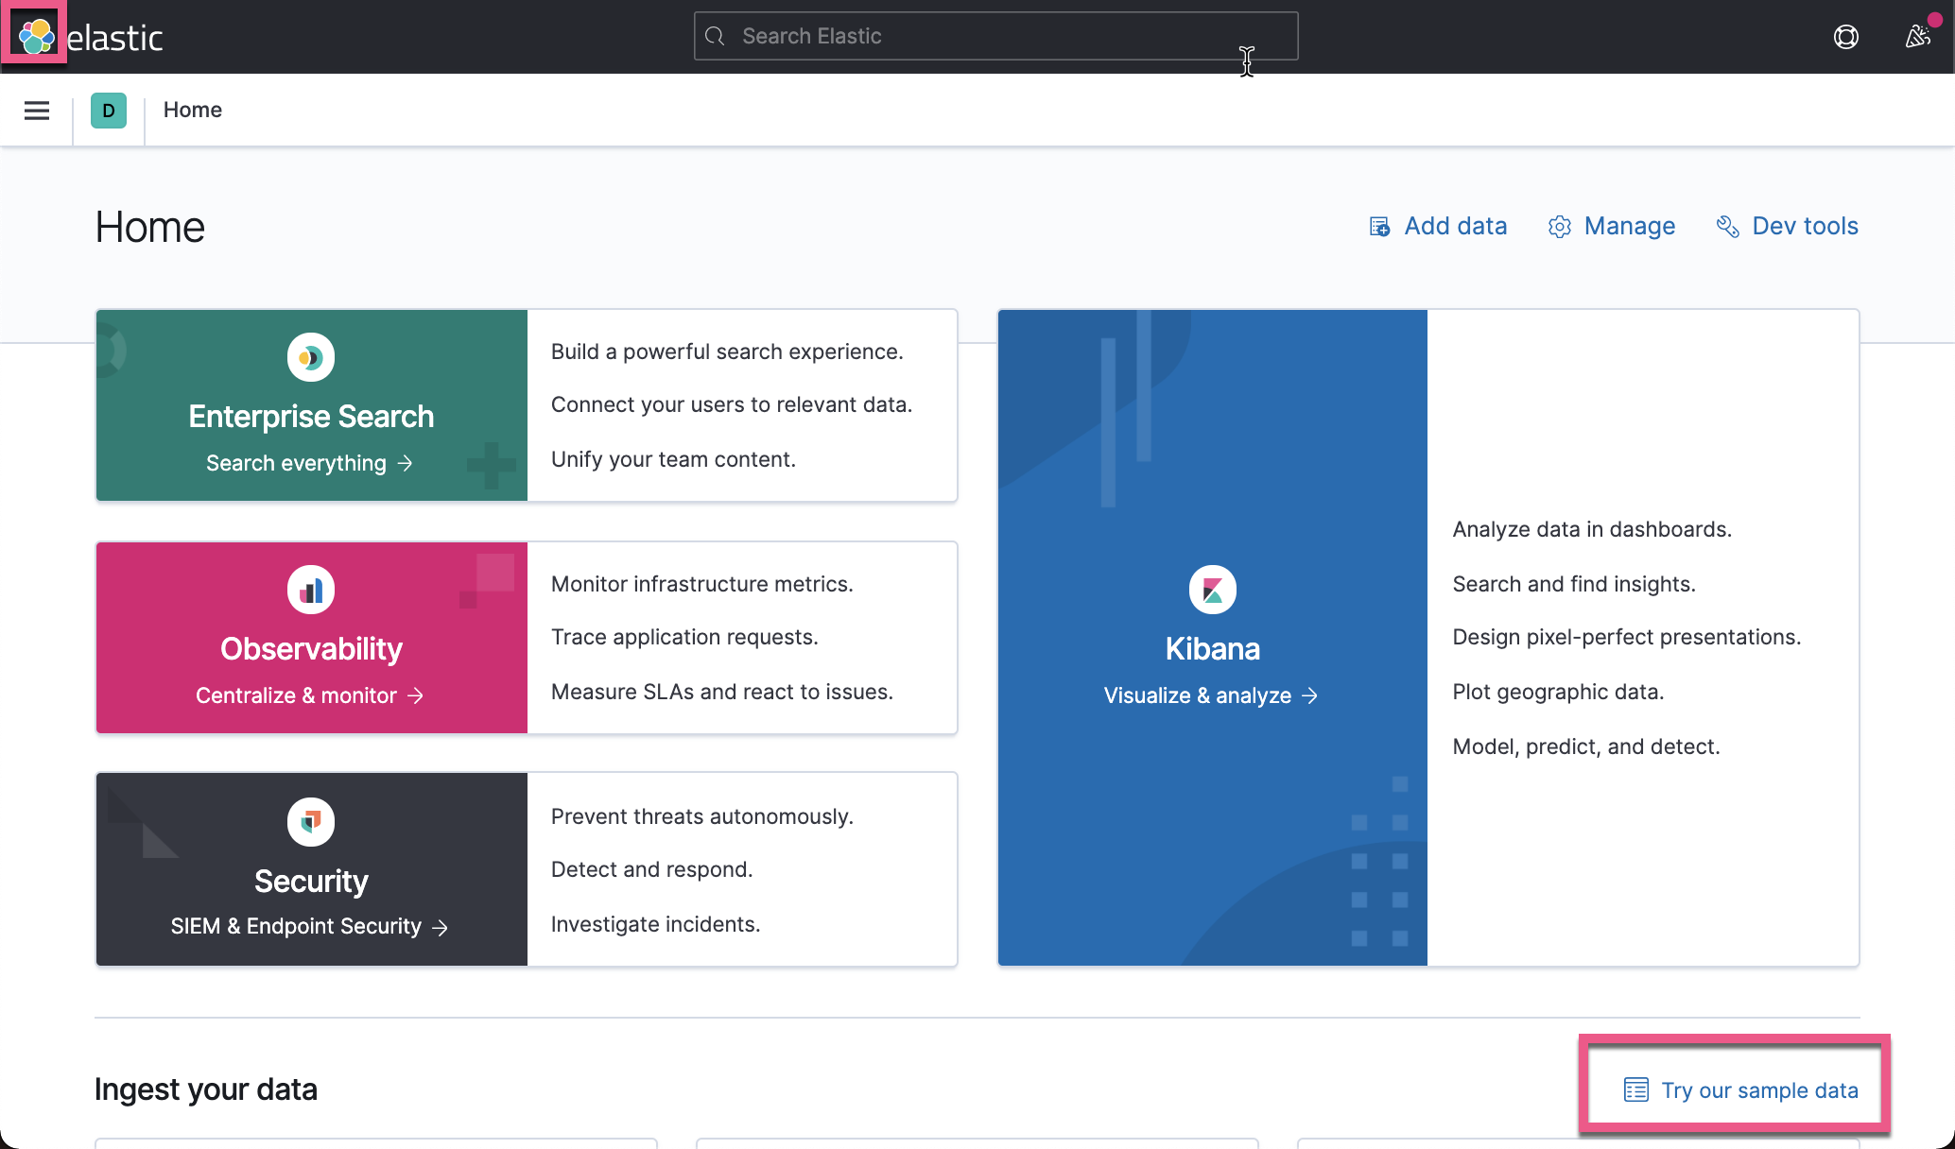
Task: Open the D space switcher
Action: coord(109,110)
